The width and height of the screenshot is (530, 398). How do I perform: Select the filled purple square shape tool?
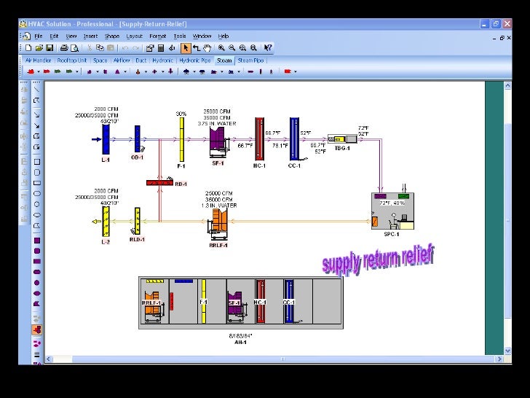tap(37, 241)
